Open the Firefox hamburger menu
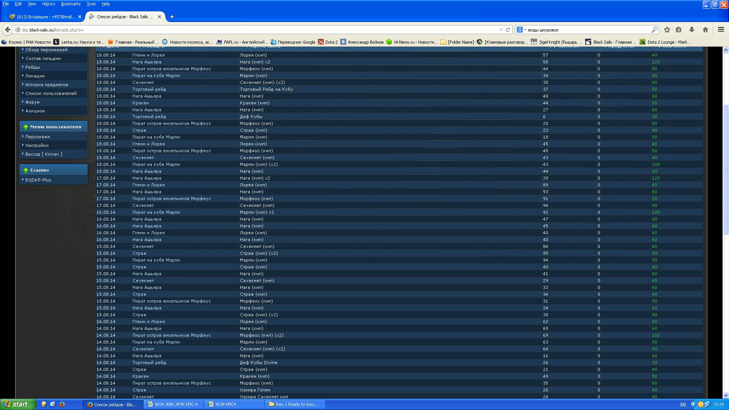The image size is (729, 410). pyautogui.click(x=721, y=30)
